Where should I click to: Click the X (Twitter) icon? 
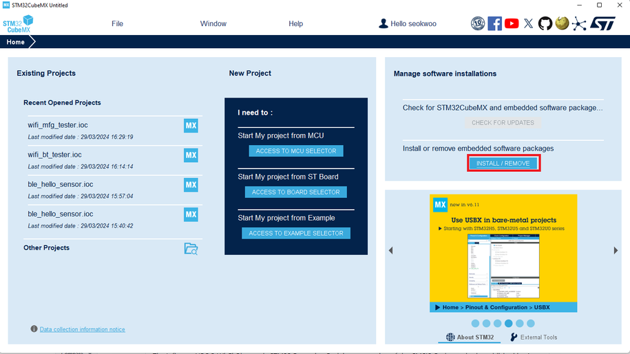point(528,23)
